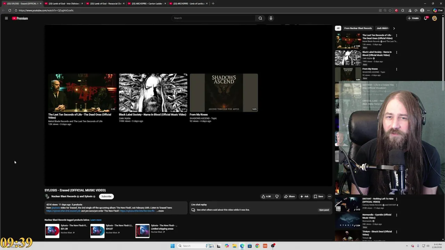Screen dimensions: 445x250
Task: Open options for DISTANT Nothing Left video
Action: click(396, 199)
